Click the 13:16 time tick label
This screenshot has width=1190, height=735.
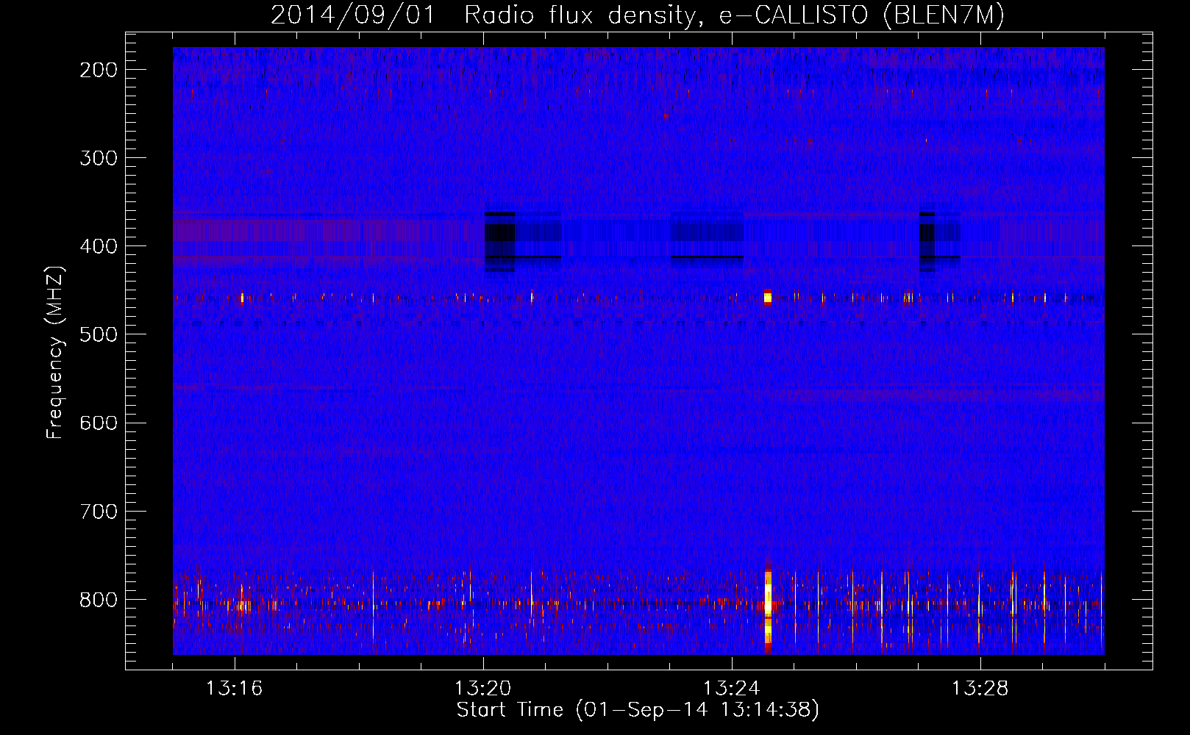tap(234, 689)
